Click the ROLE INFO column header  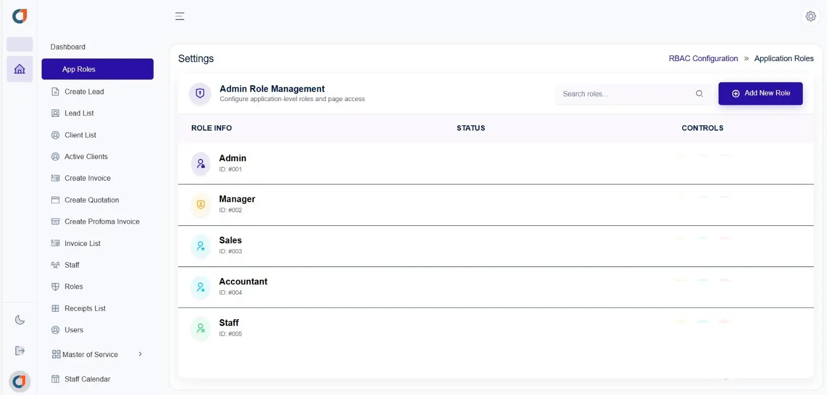click(212, 128)
